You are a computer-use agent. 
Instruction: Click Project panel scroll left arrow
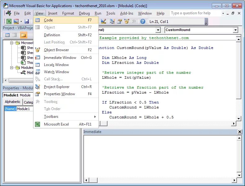[x=6, y=80]
